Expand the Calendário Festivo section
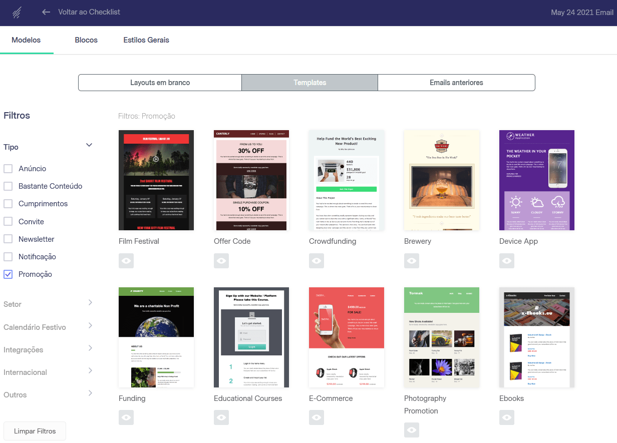Viewport: 617px width, 443px height. tap(90, 326)
